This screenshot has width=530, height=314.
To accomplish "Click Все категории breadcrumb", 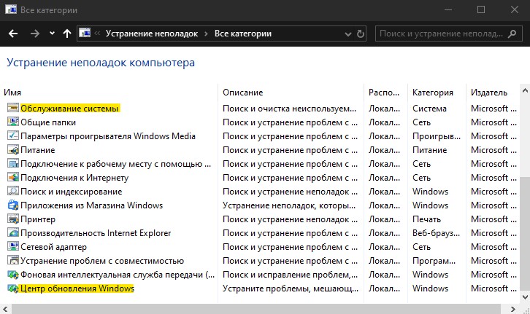I will (243, 34).
